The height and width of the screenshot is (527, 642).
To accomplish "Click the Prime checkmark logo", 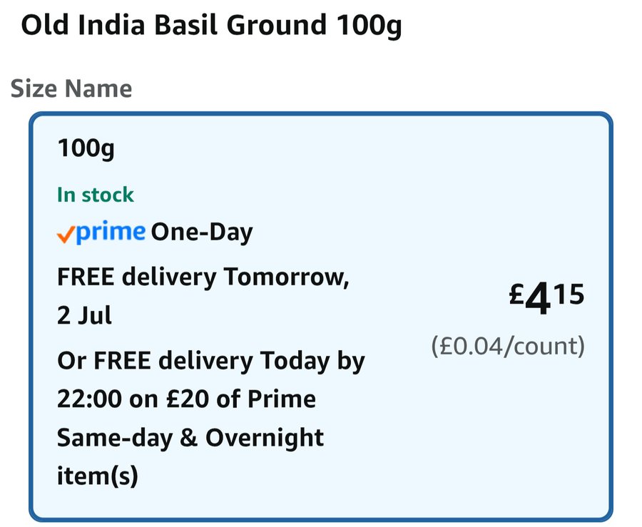I will click(101, 232).
